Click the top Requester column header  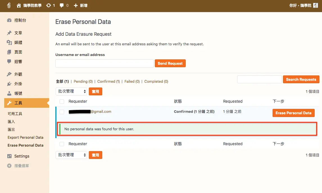click(78, 101)
